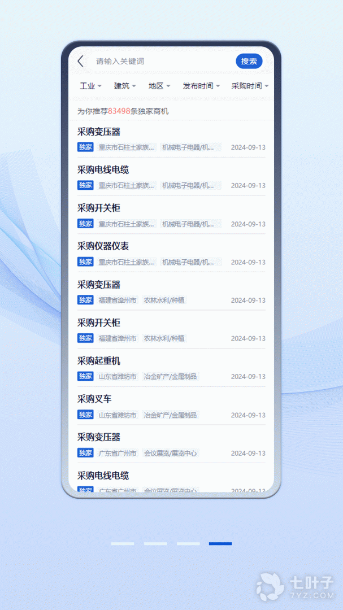Tap the 独家 badge on 采购起重机
Screen dimensions: 343x610
click(85, 376)
